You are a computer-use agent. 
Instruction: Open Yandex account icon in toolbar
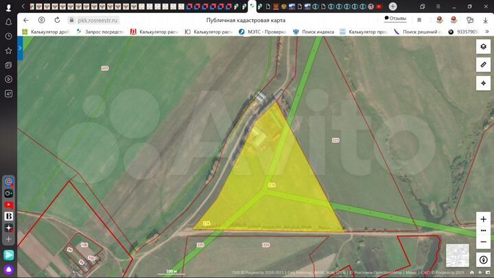click(x=41, y=20)
